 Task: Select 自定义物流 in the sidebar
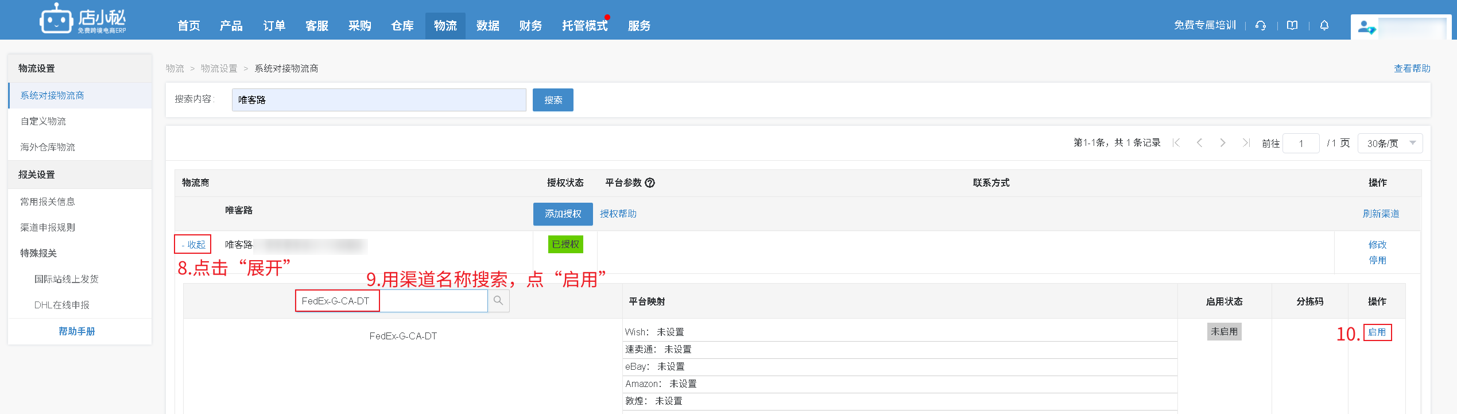tap(43, 121)
